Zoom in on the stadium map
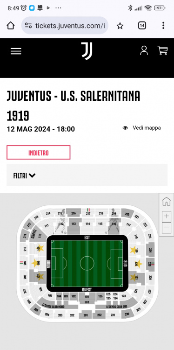174x350 pixels. pos(167,216)
